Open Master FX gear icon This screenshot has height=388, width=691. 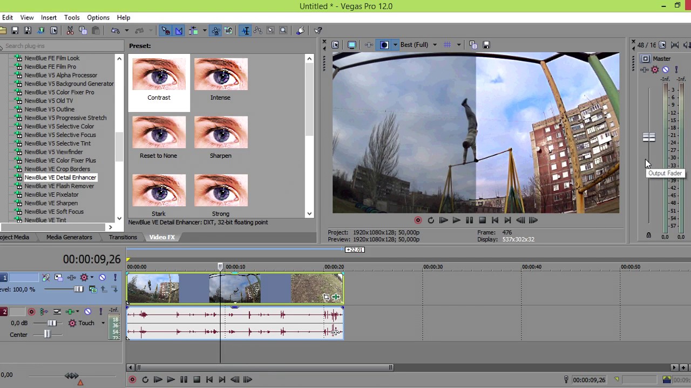pyautogui.click(x=655, y=70)
